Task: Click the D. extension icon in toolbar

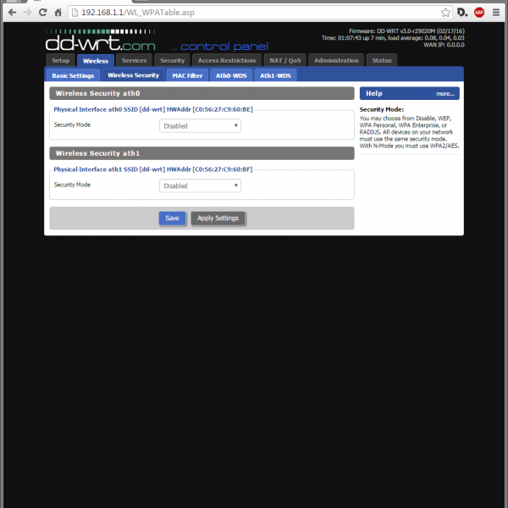Action: pyautogui.click(x=462, y=13)
